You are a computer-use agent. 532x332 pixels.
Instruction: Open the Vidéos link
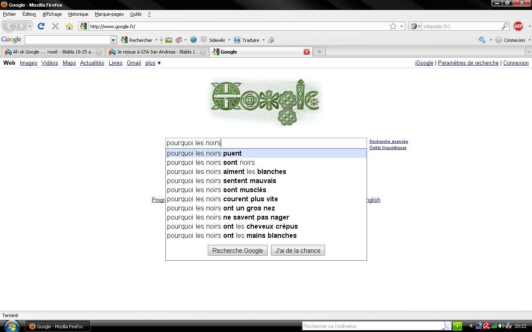49,63
